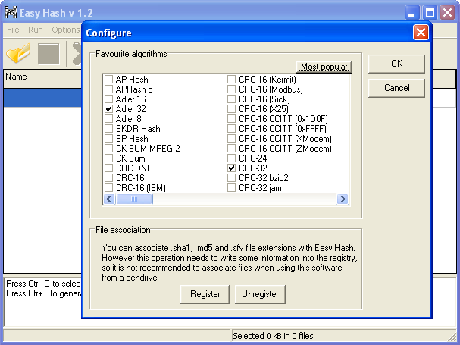Check the plain CRC-16 algorithm
Image resolution: width=460 pixels, height=345 pixels.
pyautogui.click(x=109, y=177)
